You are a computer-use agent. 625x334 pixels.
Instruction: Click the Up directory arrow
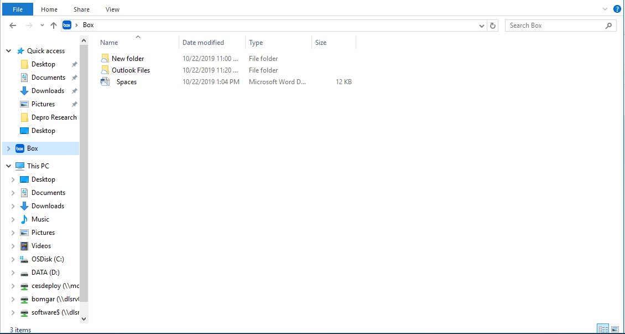pos(54,25)
